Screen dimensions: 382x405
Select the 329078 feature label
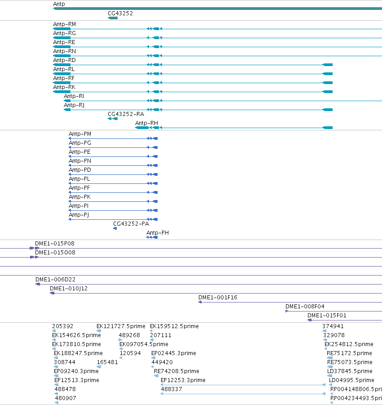(x=334, y=335)
